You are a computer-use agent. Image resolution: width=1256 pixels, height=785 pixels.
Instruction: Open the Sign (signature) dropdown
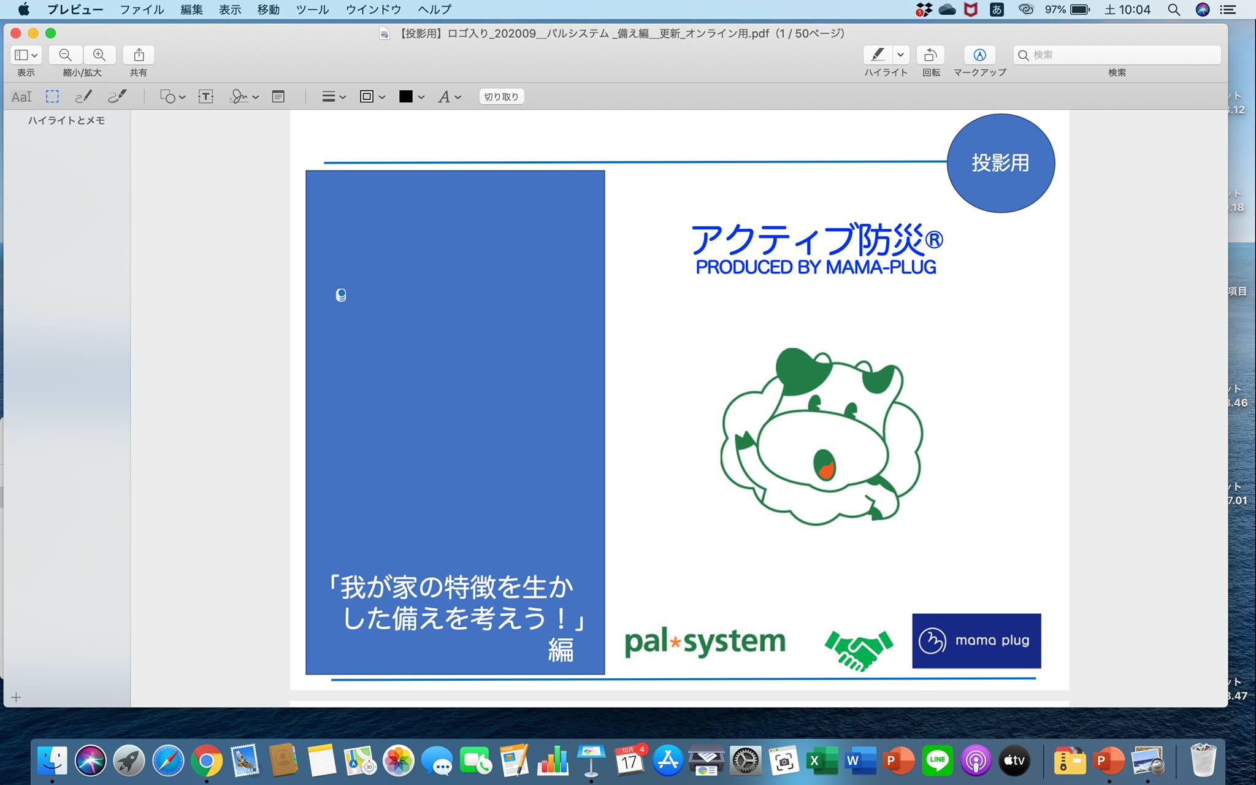[244, 97]
